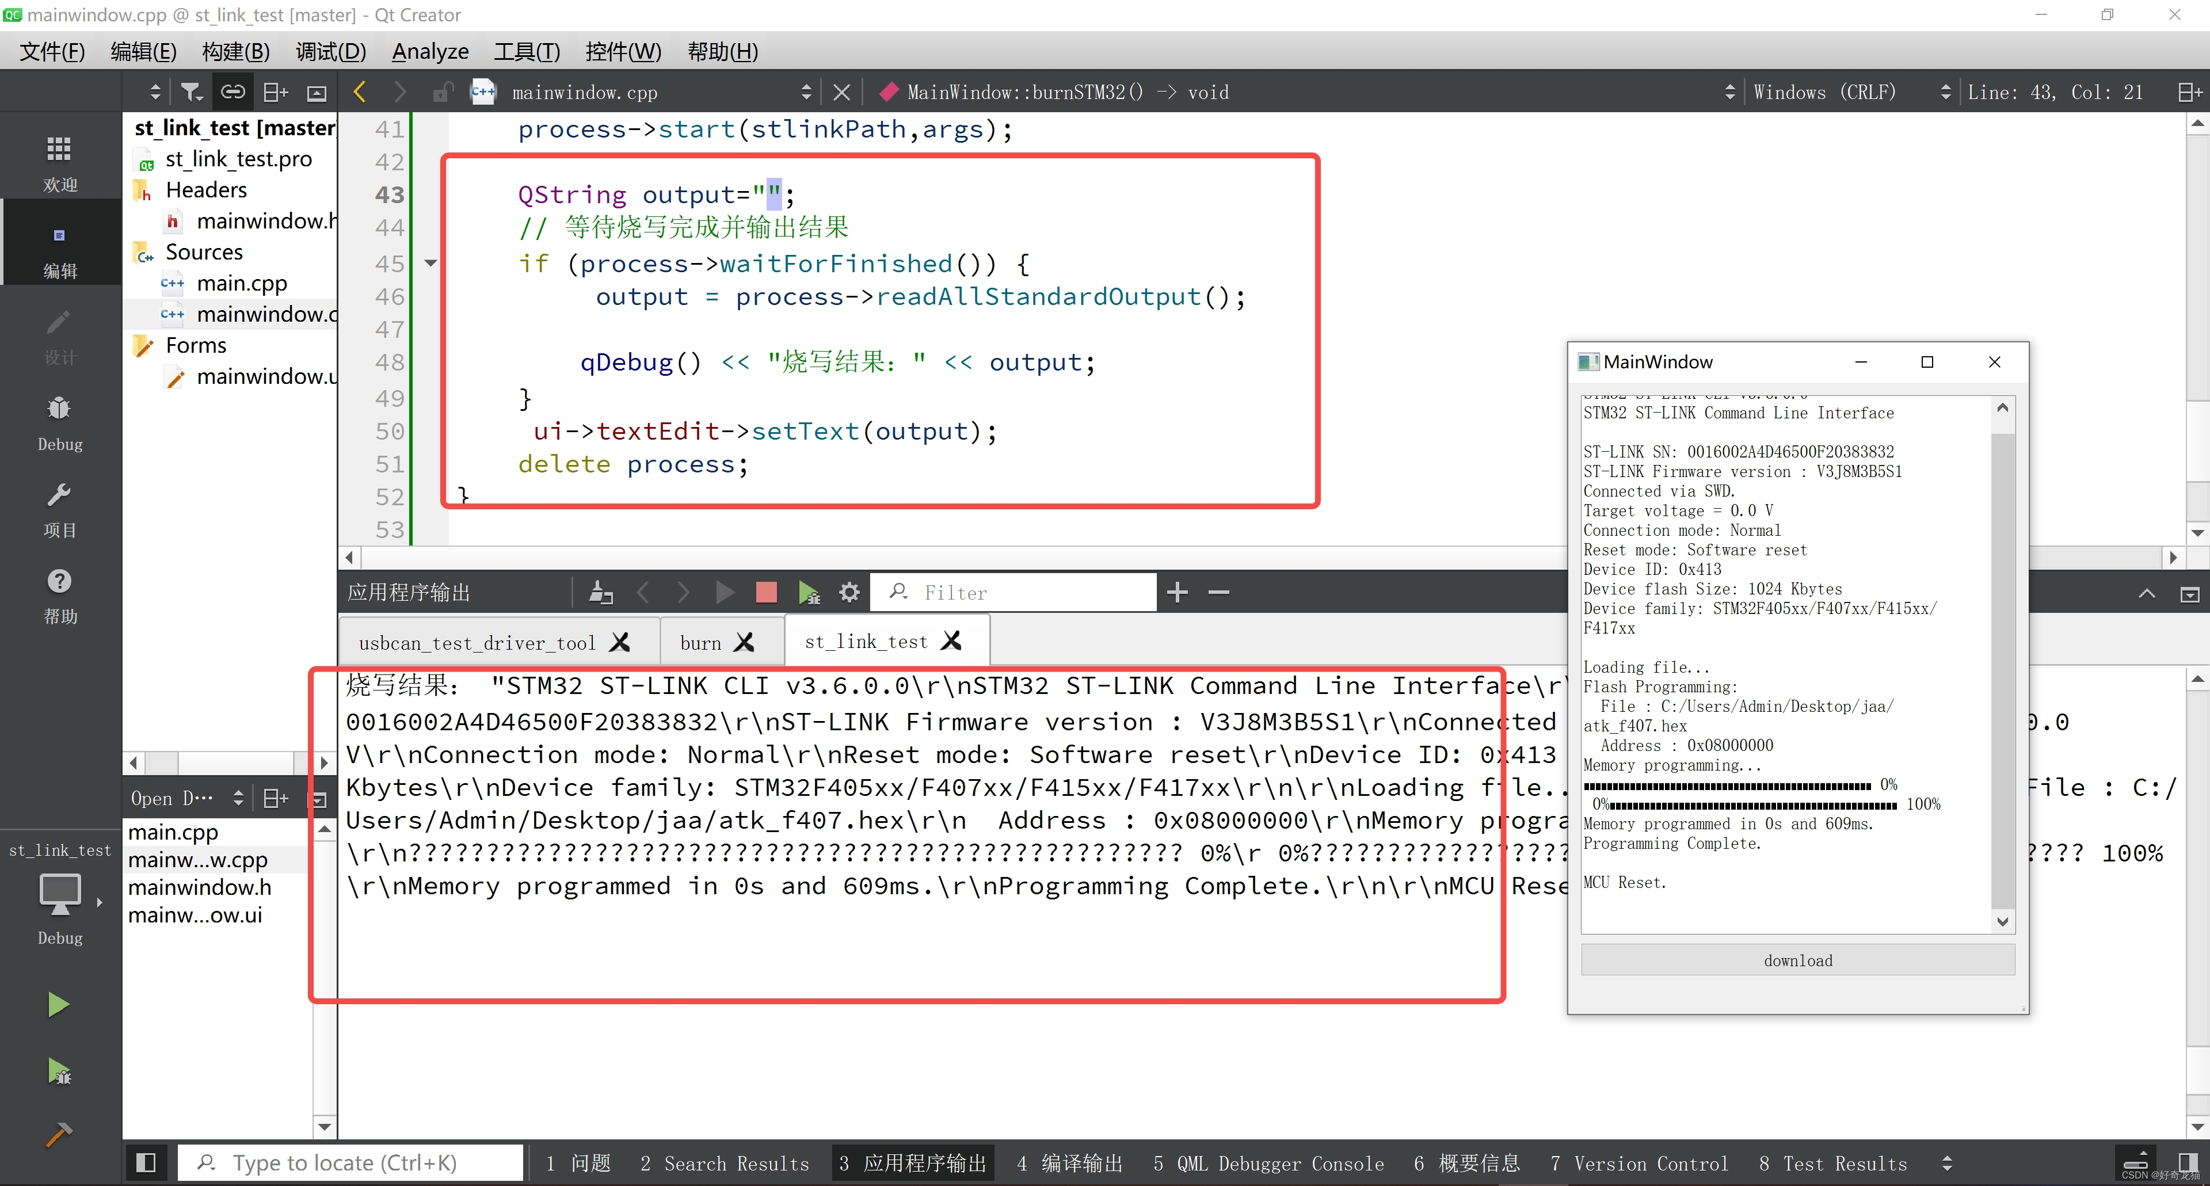Zoom in the application output
The width and height of the screenshot is (2210, 1186).
1177,592
